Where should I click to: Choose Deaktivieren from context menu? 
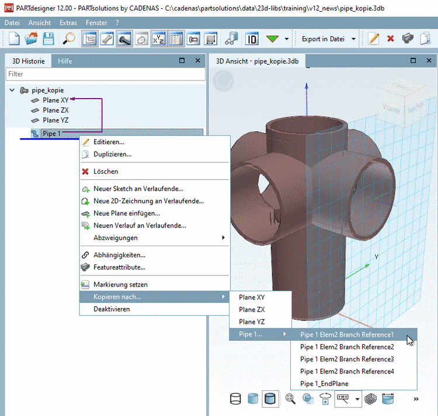tap(155, 309)
